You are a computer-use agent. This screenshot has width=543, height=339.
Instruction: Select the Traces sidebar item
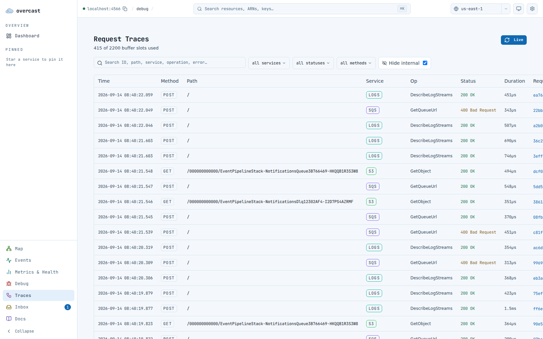point(38,295)
